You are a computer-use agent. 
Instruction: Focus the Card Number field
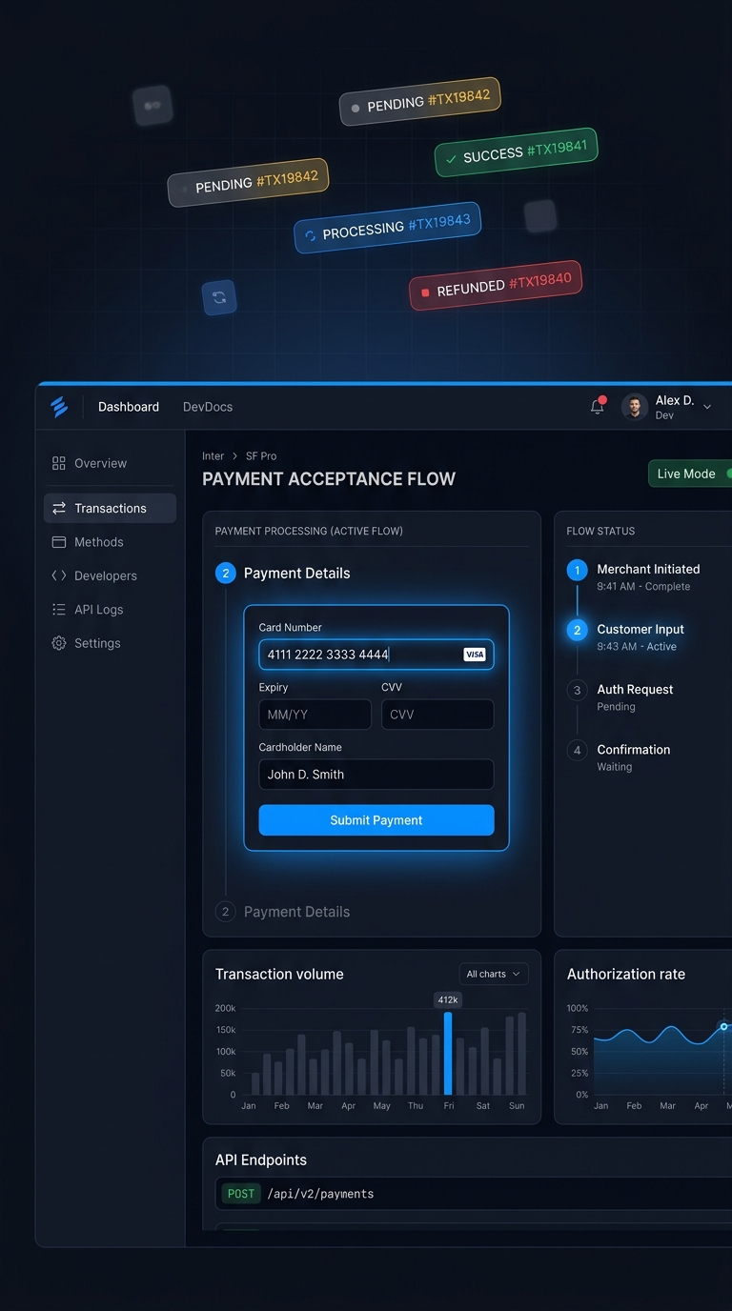click(376, 655)
